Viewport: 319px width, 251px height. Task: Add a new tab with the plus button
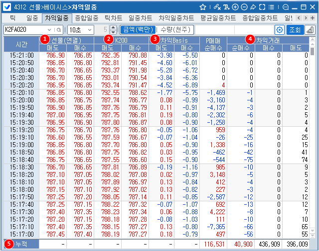[x=313, y=18]
